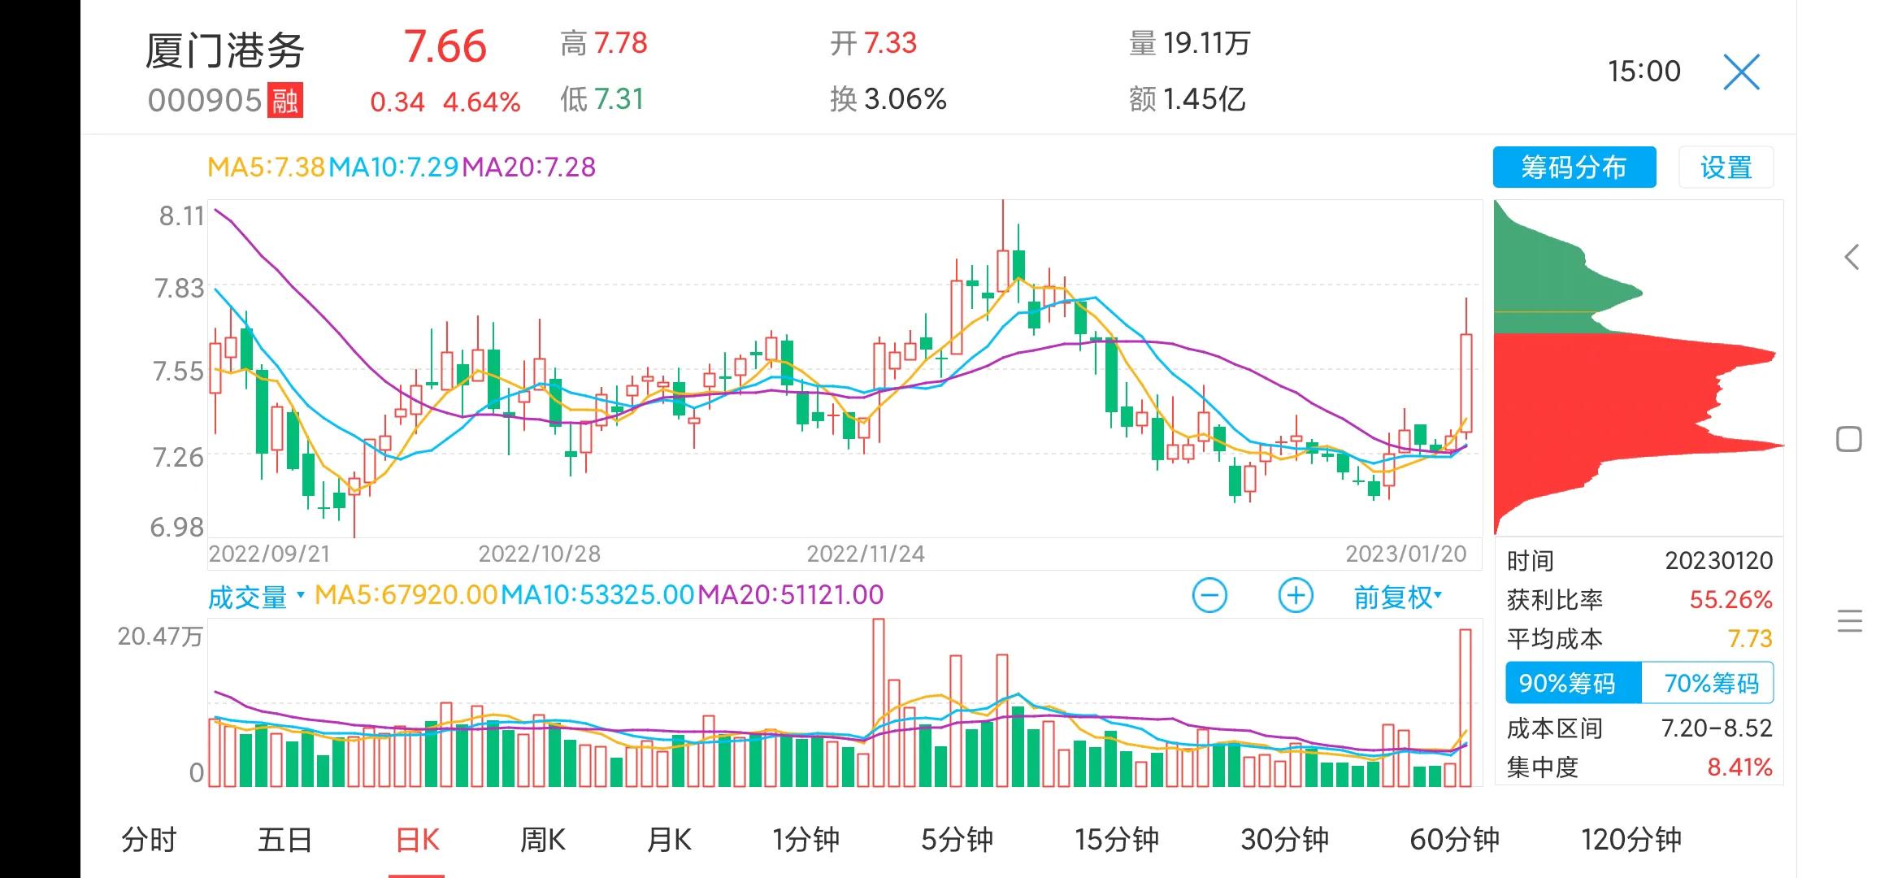Screen dimensions: 1902x878
Task: Open the 成交量 indicator dropdown
Action: [x=255, y=597]
